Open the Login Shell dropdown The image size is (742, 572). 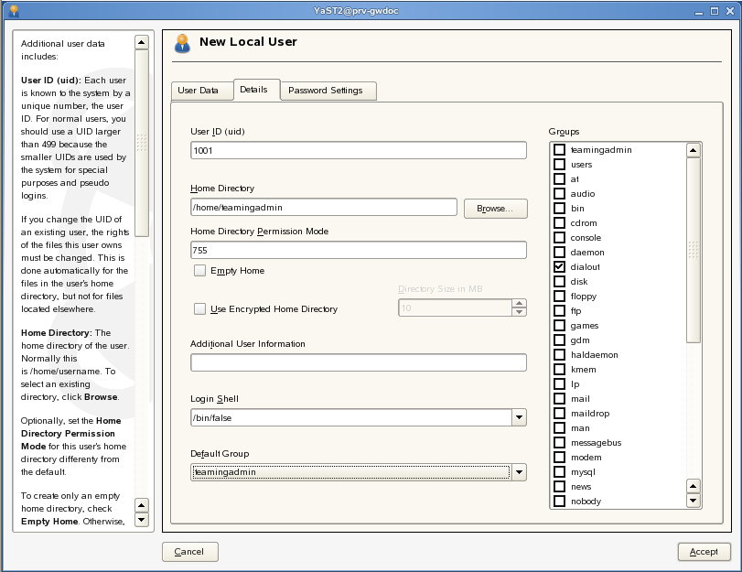click(x=519, y=417)
